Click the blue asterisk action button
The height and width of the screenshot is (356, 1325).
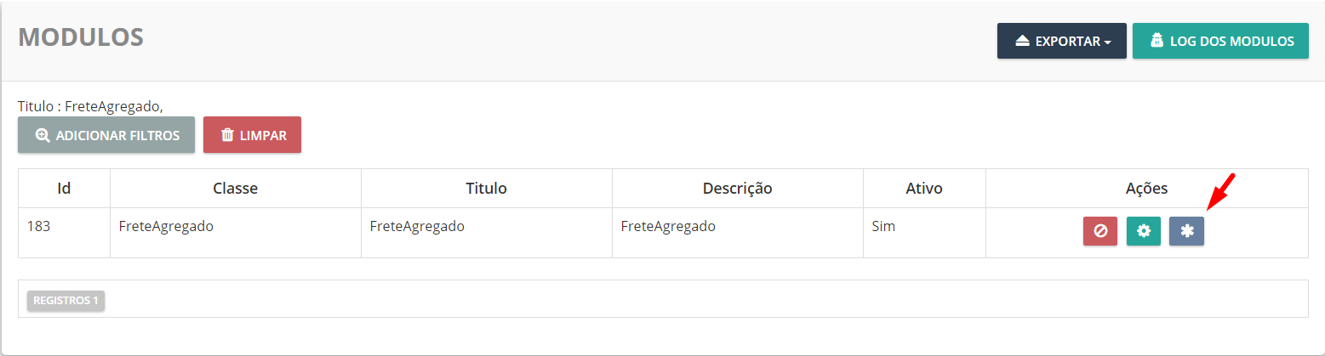pyautogui.click(x=1186, y=231)
